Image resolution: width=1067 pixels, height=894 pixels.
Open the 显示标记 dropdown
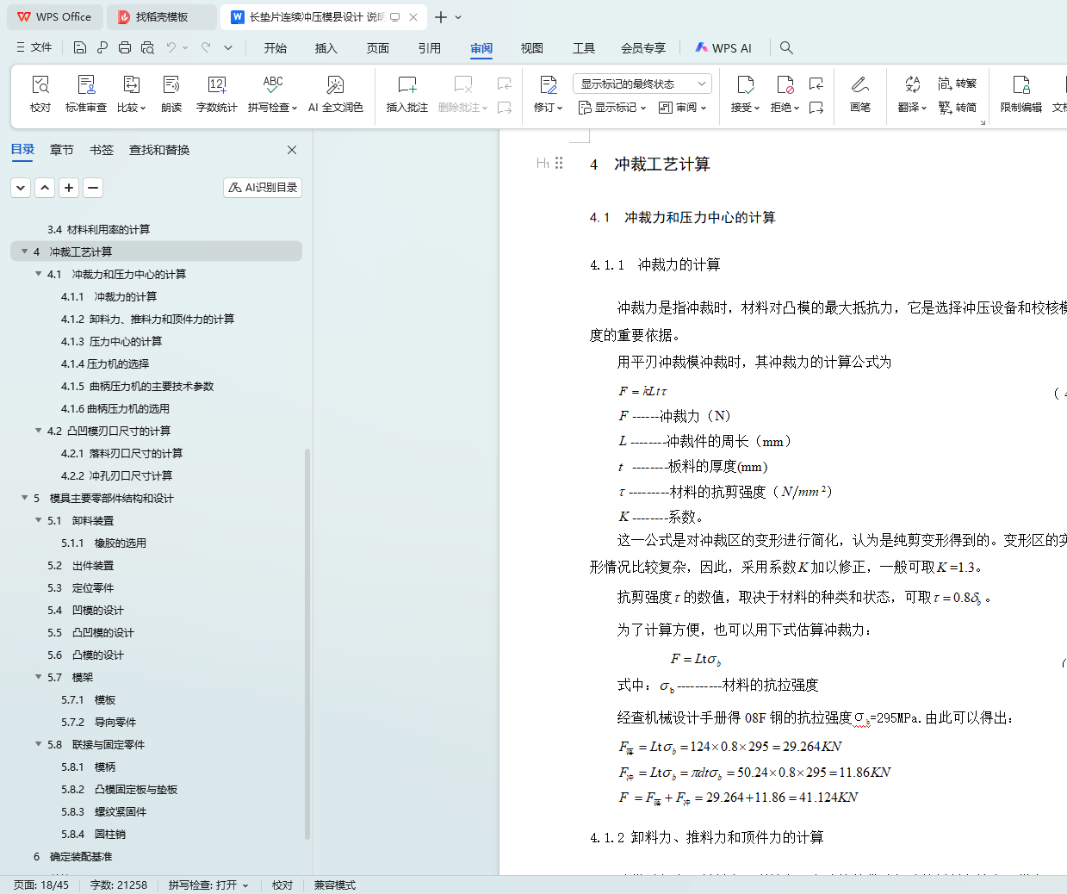(612, 108)
